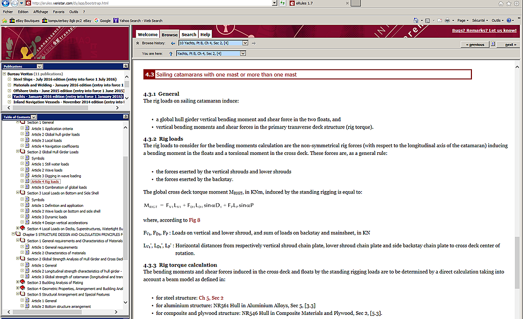Go back using Browse history left arrow

coord(173,43)
